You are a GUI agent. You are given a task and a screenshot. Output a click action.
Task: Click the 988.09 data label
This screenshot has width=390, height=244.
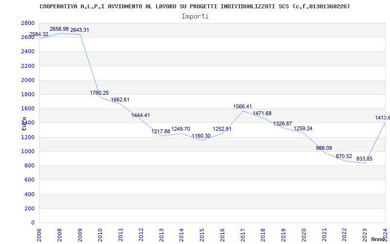click(324, 148)
